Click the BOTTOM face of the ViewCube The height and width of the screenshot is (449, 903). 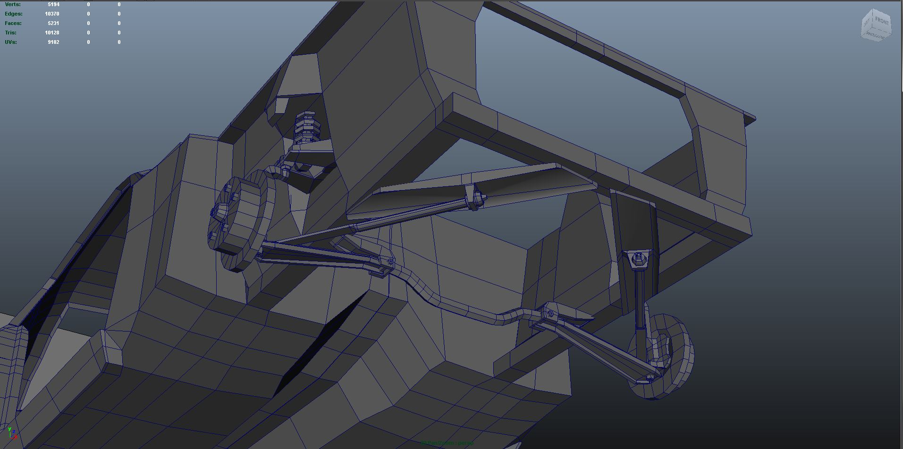pyautogui.click(x=876, y=36)
